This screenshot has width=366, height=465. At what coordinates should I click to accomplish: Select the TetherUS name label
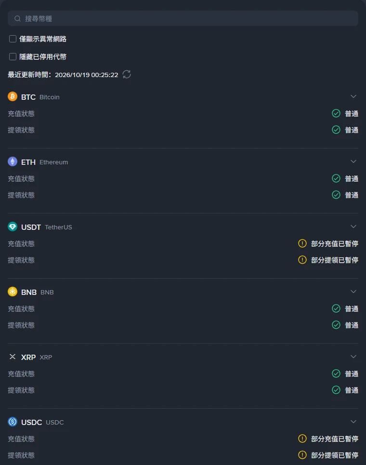pyautogui.click(x=58, y=227)
